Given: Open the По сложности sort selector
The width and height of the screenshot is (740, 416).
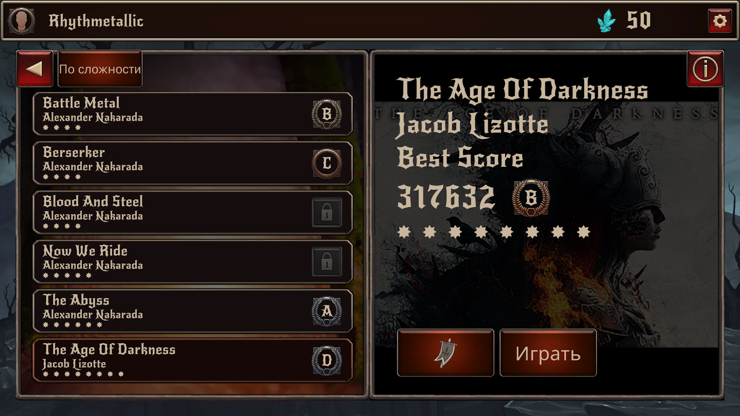Looking at the screenshot, I should [x=100, y=69].
